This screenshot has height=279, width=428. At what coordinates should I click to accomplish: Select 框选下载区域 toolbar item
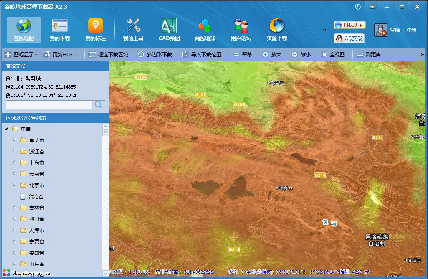coord(109,55)
